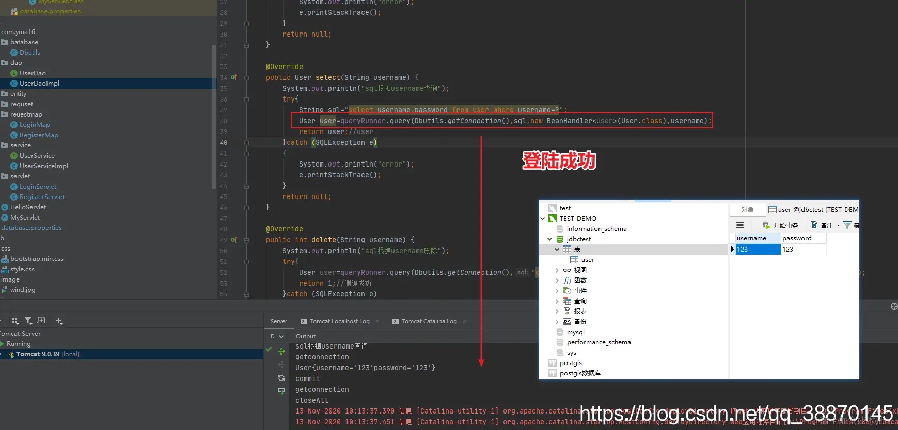Toggle code fold at line 49 delete method
The width and height of the screenshot is (898, 430).
click(246, 240)
